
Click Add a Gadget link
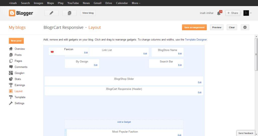[x=124, y=122]
